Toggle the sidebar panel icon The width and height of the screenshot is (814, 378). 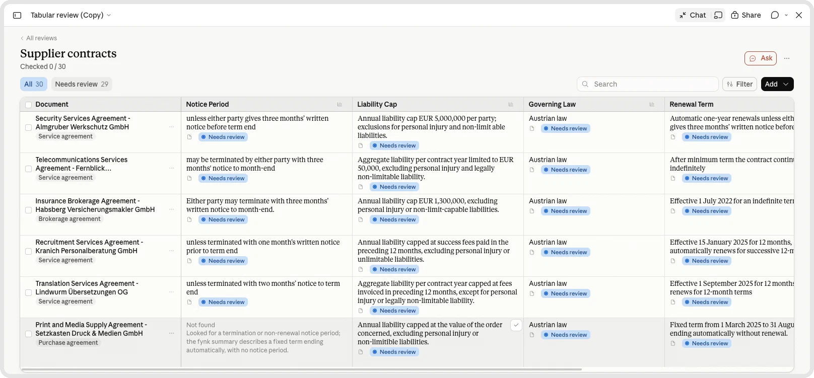tap(17, 15)
